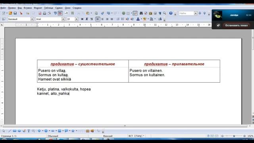This screenshot has height=143, width=254.
Task: Open the paste options dropdown arrow
Action: pyautogui.click(x=91, y=13)
